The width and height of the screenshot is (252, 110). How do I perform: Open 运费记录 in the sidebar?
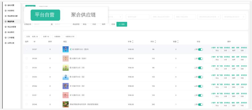[11, 43]
